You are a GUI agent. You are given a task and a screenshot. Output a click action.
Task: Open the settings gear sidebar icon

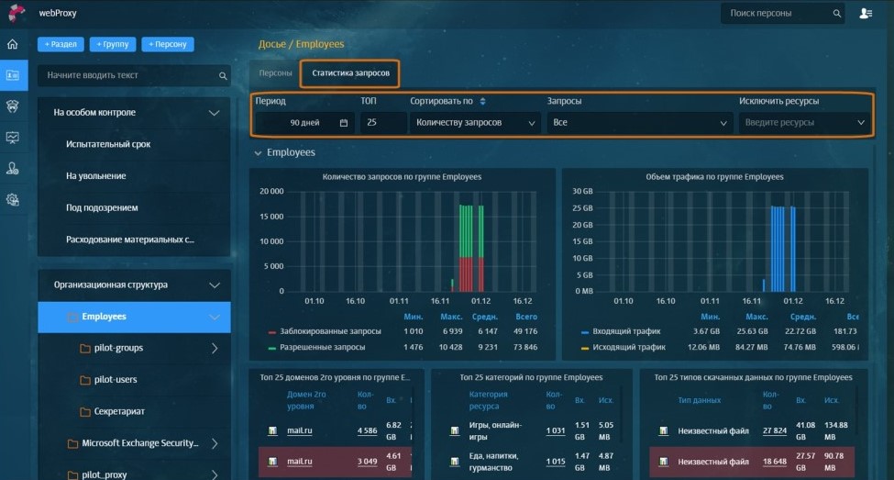pyautogui.click(x=13, y=199)
